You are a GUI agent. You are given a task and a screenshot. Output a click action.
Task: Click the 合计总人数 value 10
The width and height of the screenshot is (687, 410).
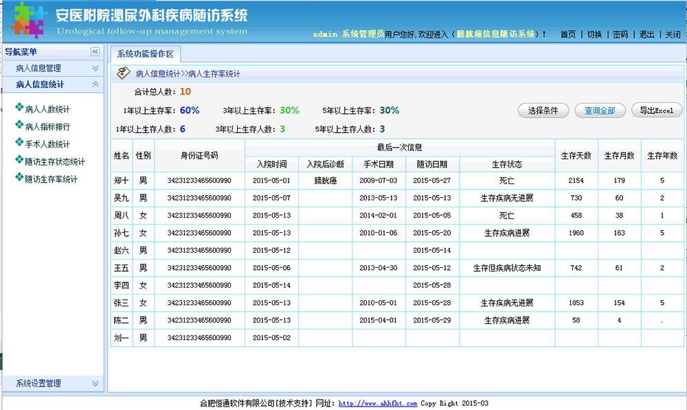click(185, 91)
